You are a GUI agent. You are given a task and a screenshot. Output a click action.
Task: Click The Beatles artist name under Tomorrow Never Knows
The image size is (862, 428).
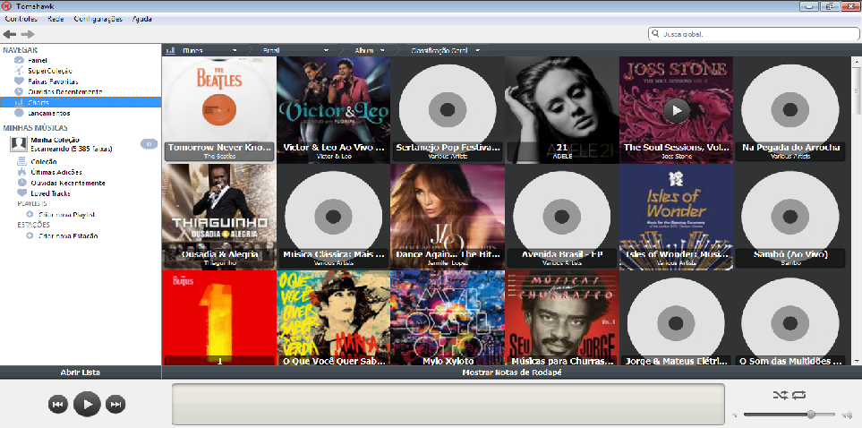tap(219, 156)
